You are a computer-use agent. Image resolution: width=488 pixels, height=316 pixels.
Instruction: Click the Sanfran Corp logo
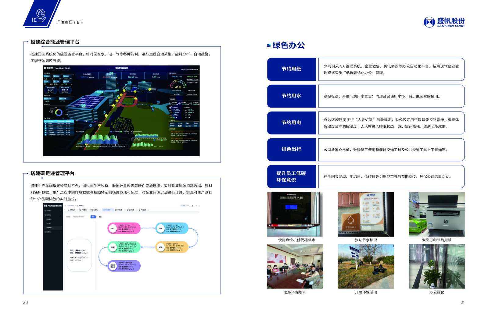click(x=444, y=22)
